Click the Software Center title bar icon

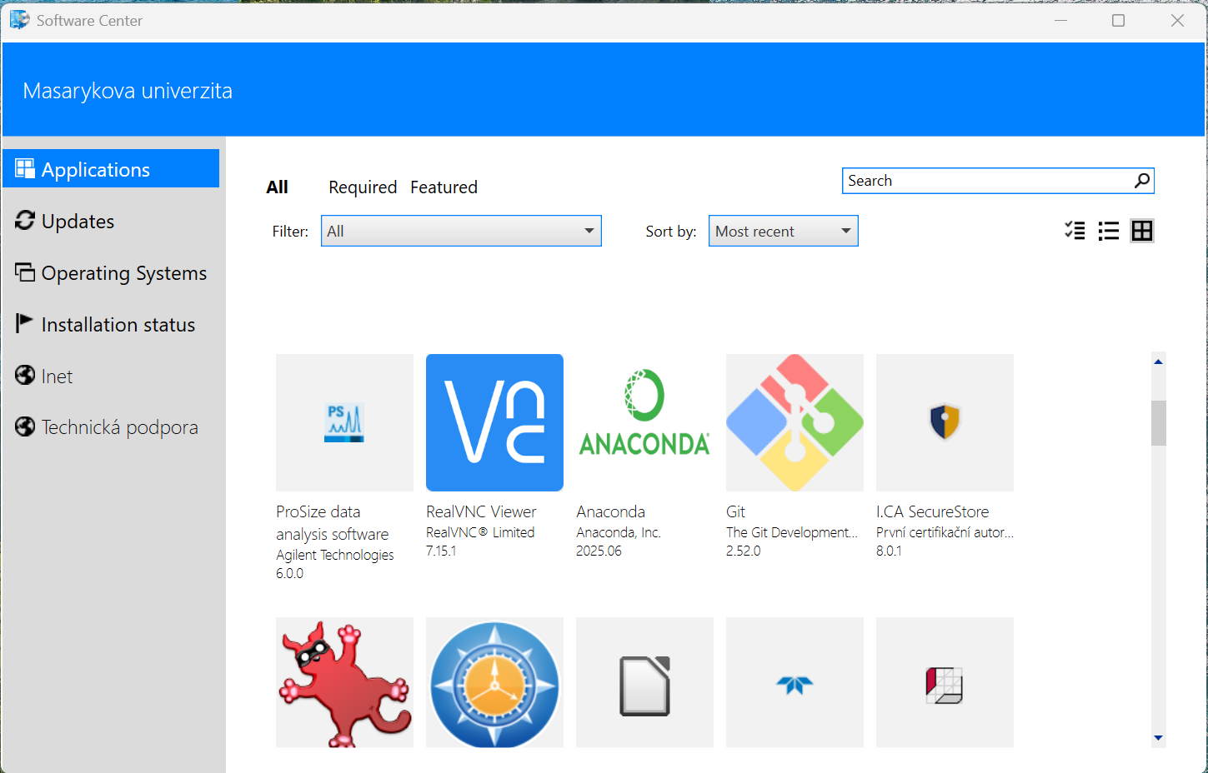[x=19, y=20]
